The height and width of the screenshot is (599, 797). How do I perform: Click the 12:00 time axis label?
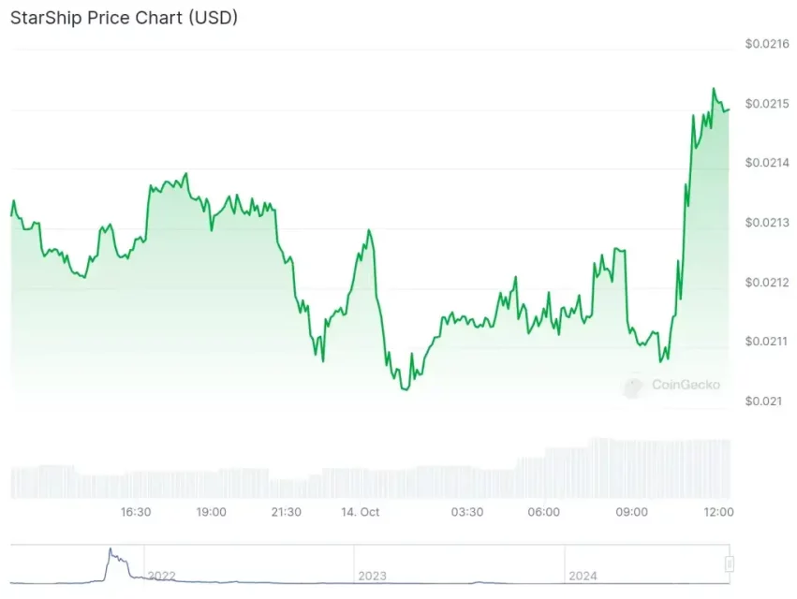(718, 512)
